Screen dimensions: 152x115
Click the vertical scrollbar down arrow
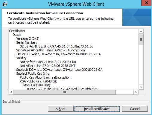(141, 87)
